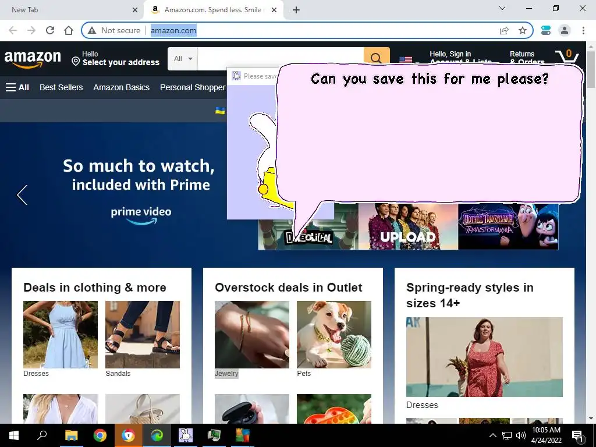The image size is (596, 447).
Task: Open the Chrome profile avatar
Action: (x=565, y=30)
